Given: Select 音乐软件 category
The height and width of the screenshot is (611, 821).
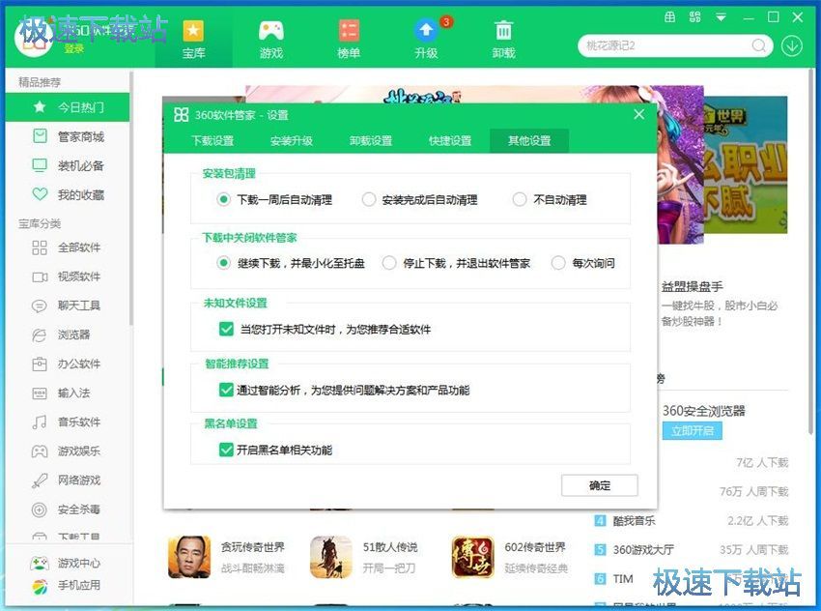Looking at the screenshot, I should click(x=67, y=422).
